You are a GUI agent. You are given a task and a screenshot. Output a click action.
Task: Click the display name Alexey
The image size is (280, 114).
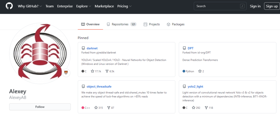18,91
